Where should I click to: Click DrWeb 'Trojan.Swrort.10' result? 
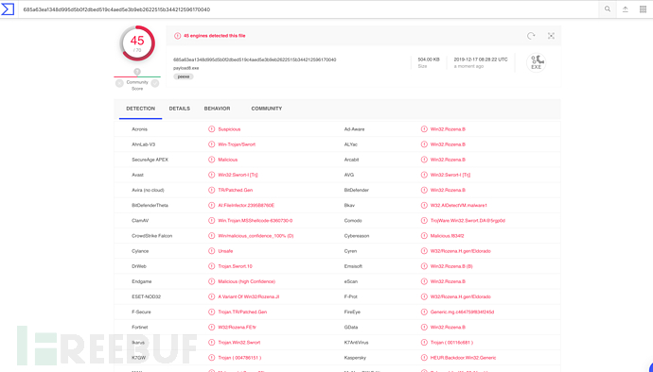coord(235,266)
